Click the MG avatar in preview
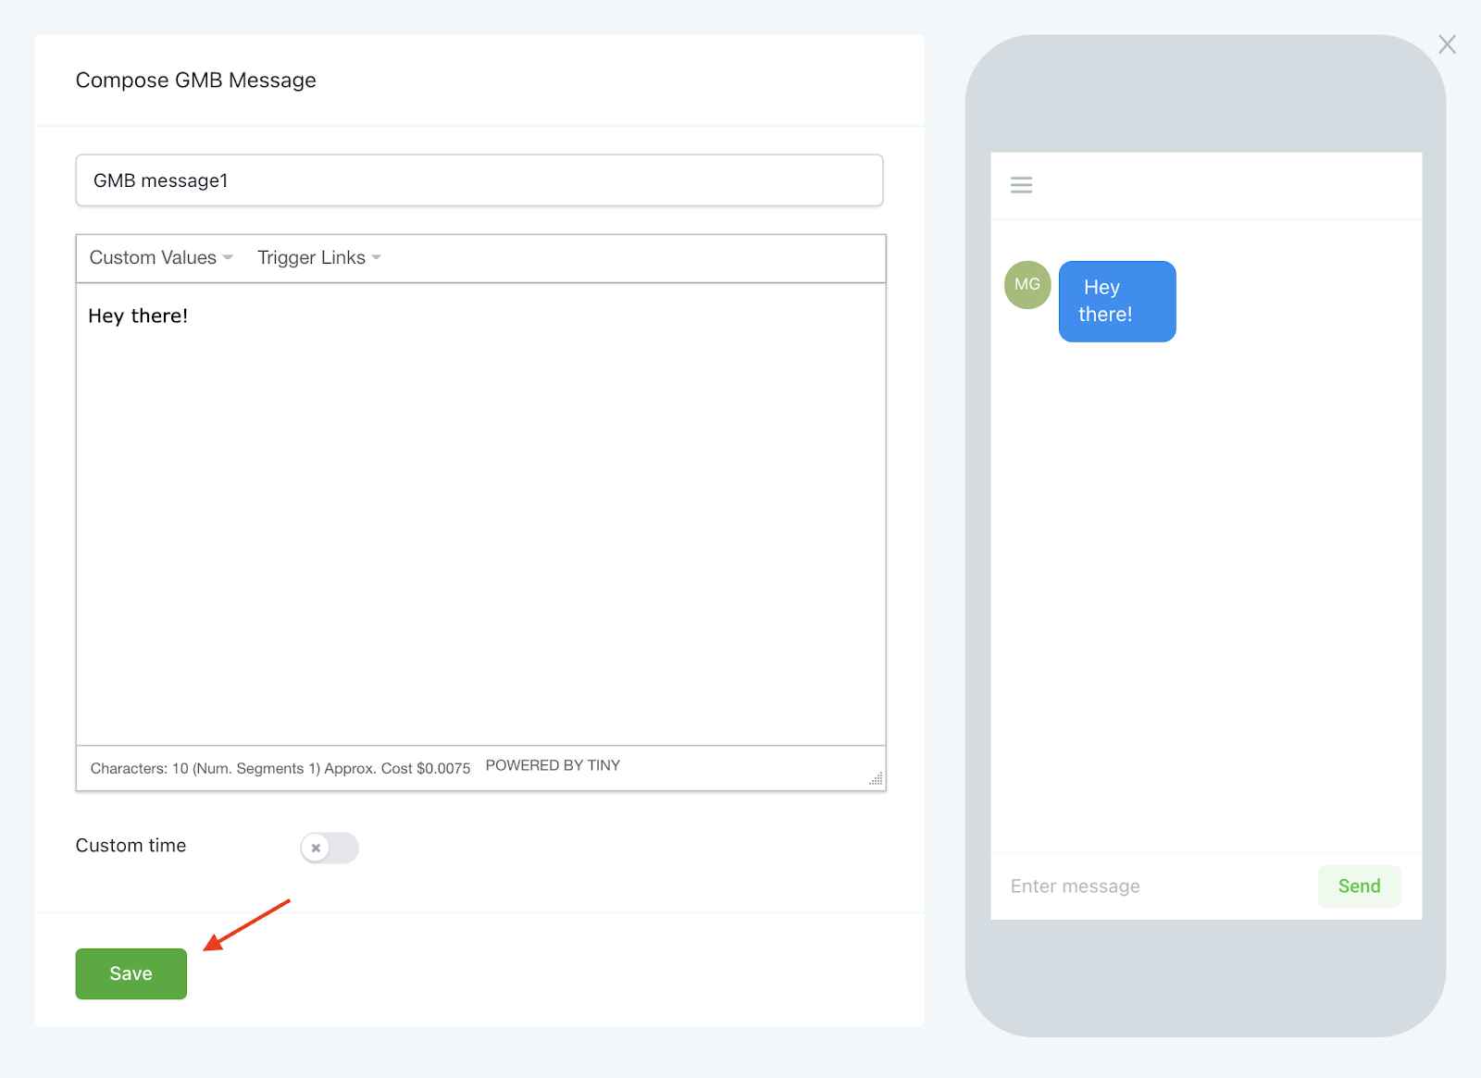The image size is (1481, 1078). click(x=1027, y=285)
